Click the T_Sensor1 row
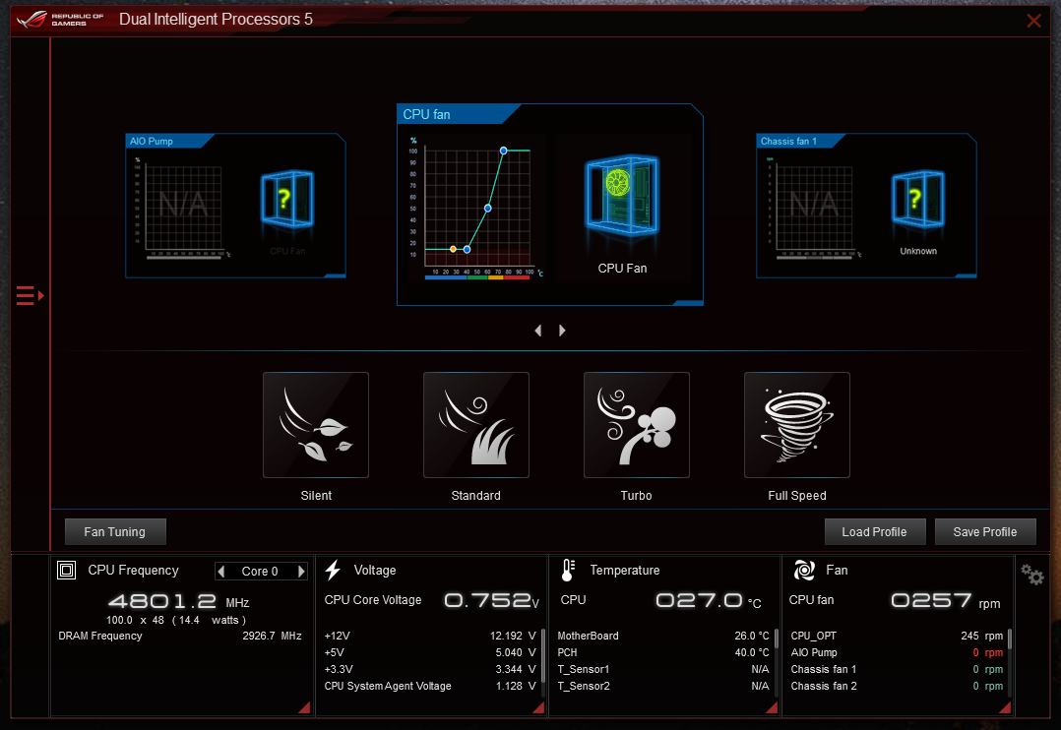The height and width of the screenshot is (730, 1061). click(663, 669)
